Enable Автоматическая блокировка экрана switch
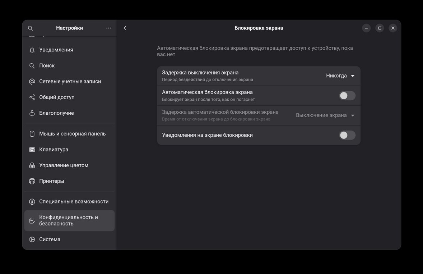This screenshot has height=274, width=423. tap(347, 95)
